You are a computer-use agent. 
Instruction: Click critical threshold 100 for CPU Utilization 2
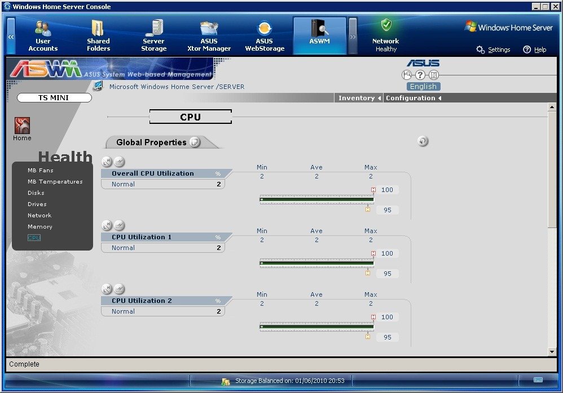(x=388, y=317)
